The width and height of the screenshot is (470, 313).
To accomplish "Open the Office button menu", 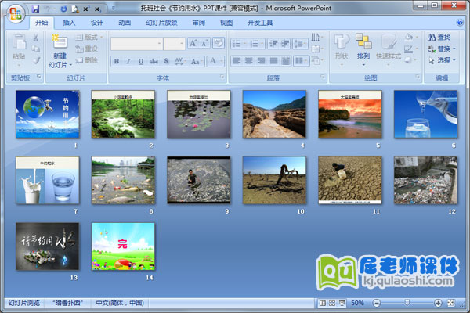I will (16, 16).
